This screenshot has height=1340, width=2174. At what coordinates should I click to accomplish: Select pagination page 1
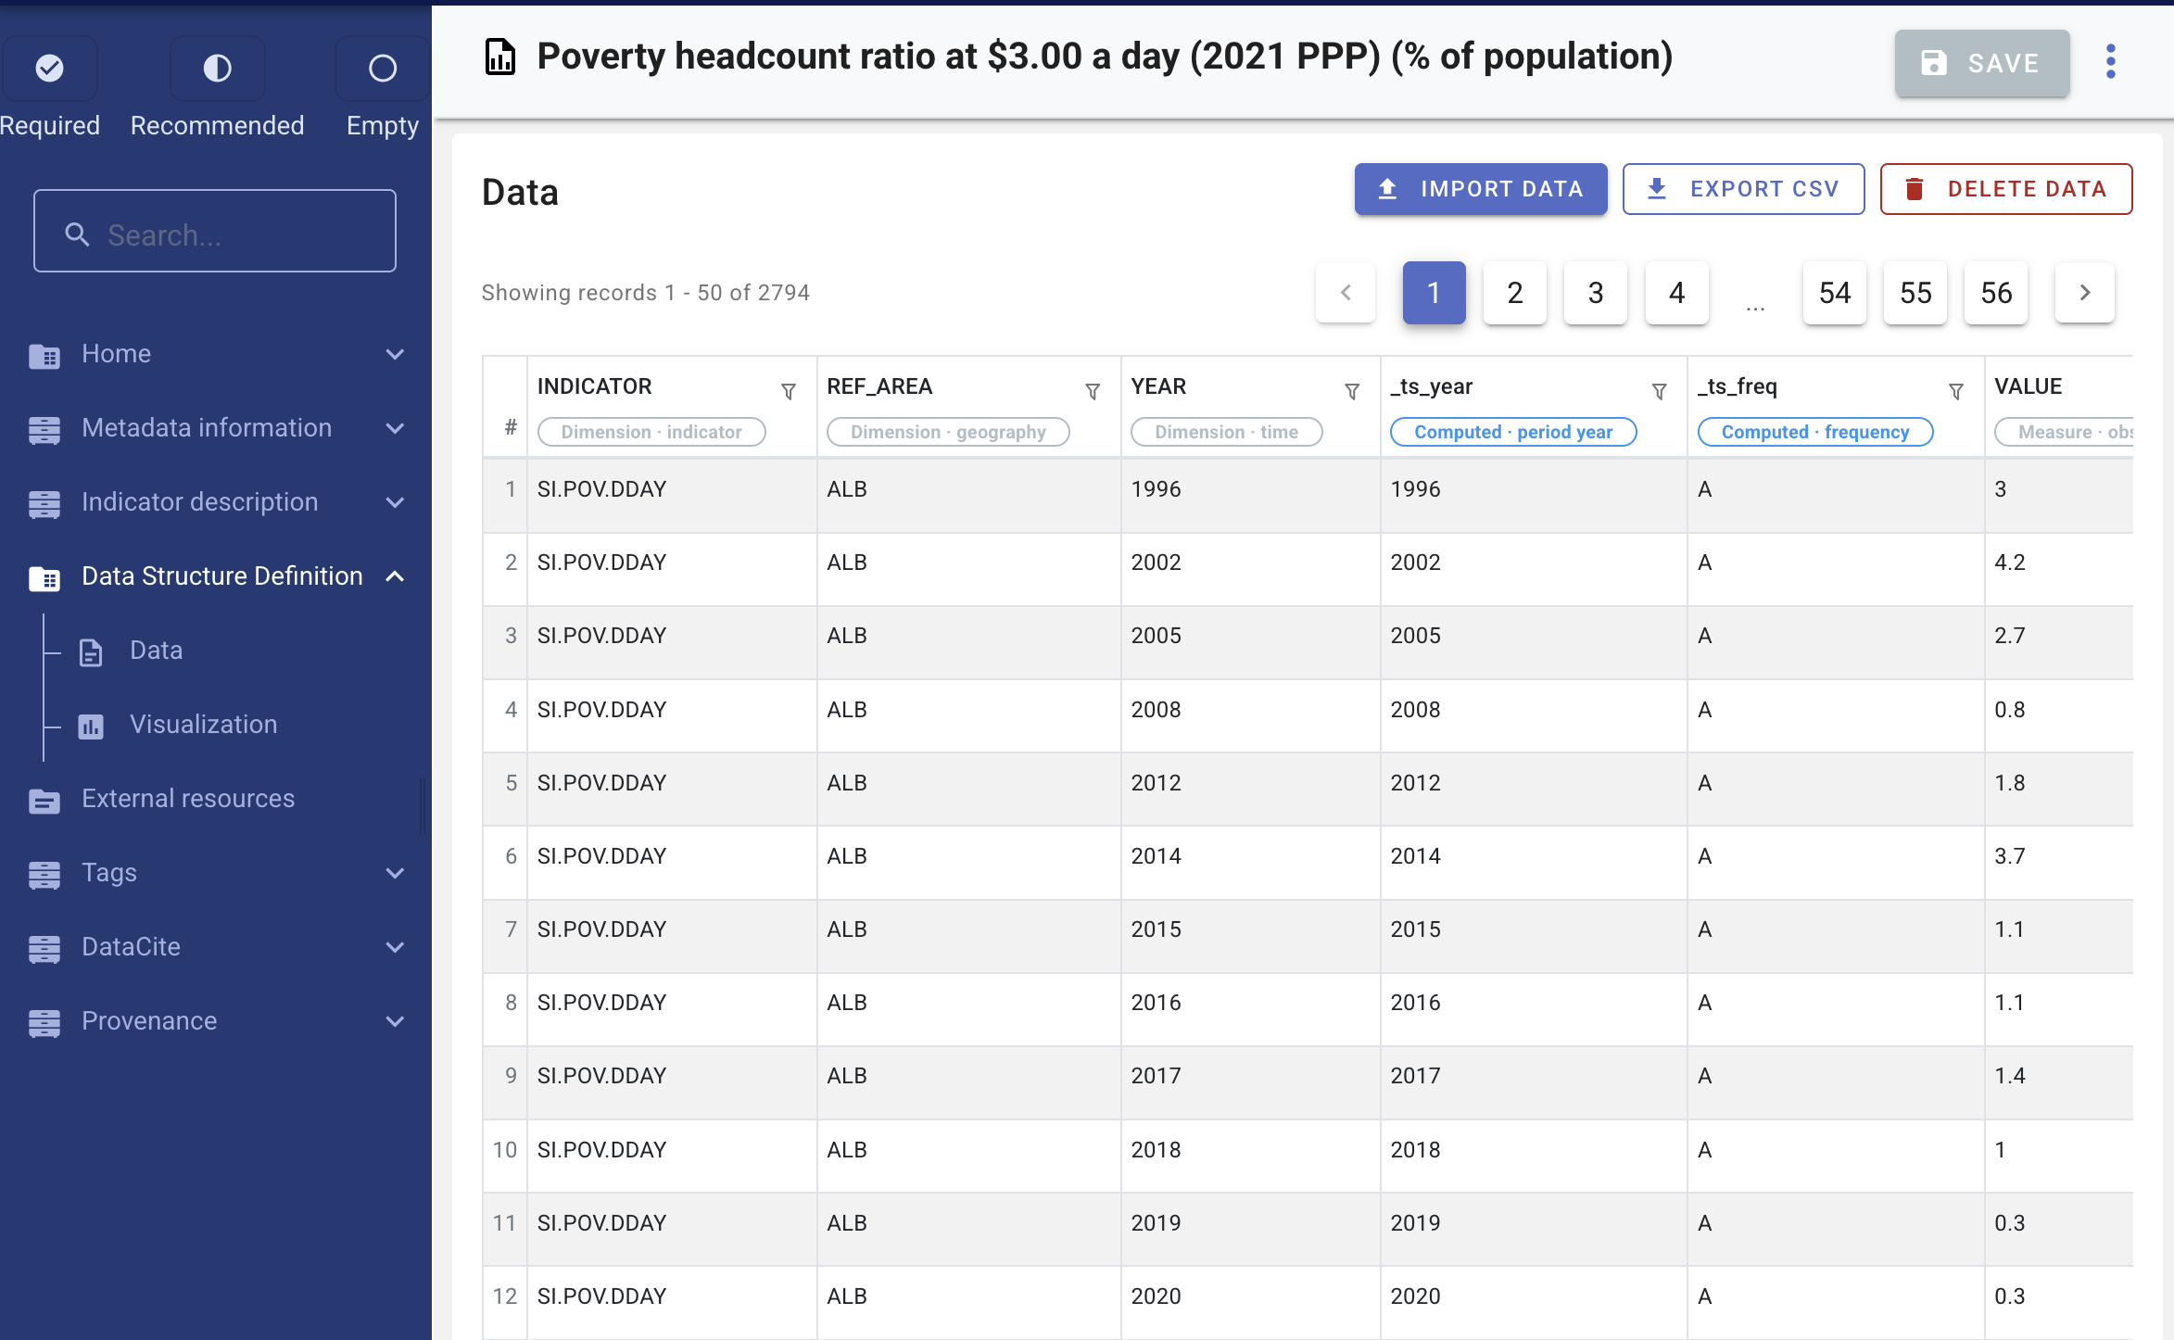[x=1434, y=293]
